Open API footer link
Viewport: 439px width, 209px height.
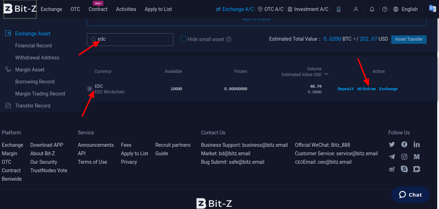(82, 153)
